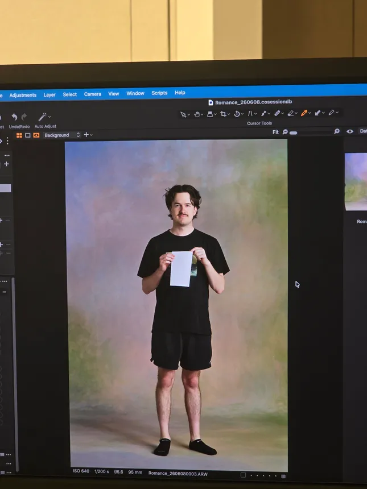Click the Cursor Tools label
The height and width of the screenshot is (489, 367).
pos(259,123)
